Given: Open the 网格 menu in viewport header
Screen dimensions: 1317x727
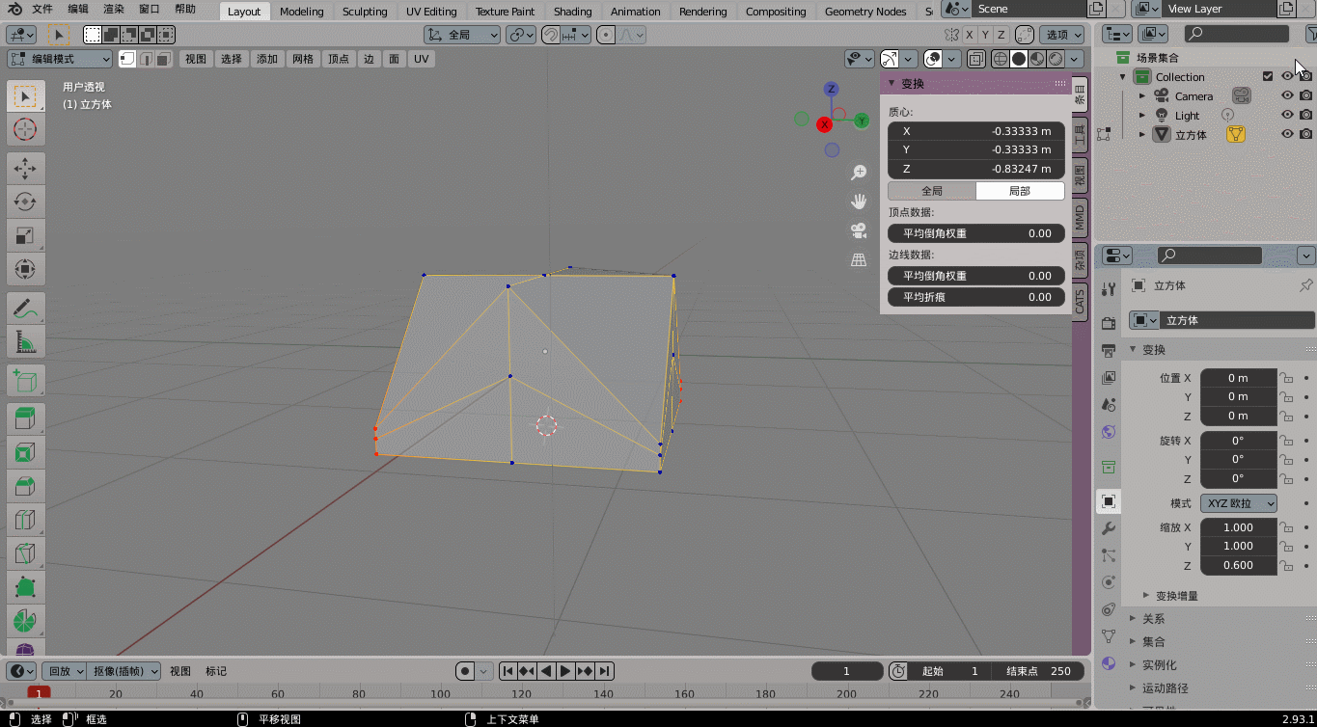Looking at the screenshot, I should pos(303,59).
